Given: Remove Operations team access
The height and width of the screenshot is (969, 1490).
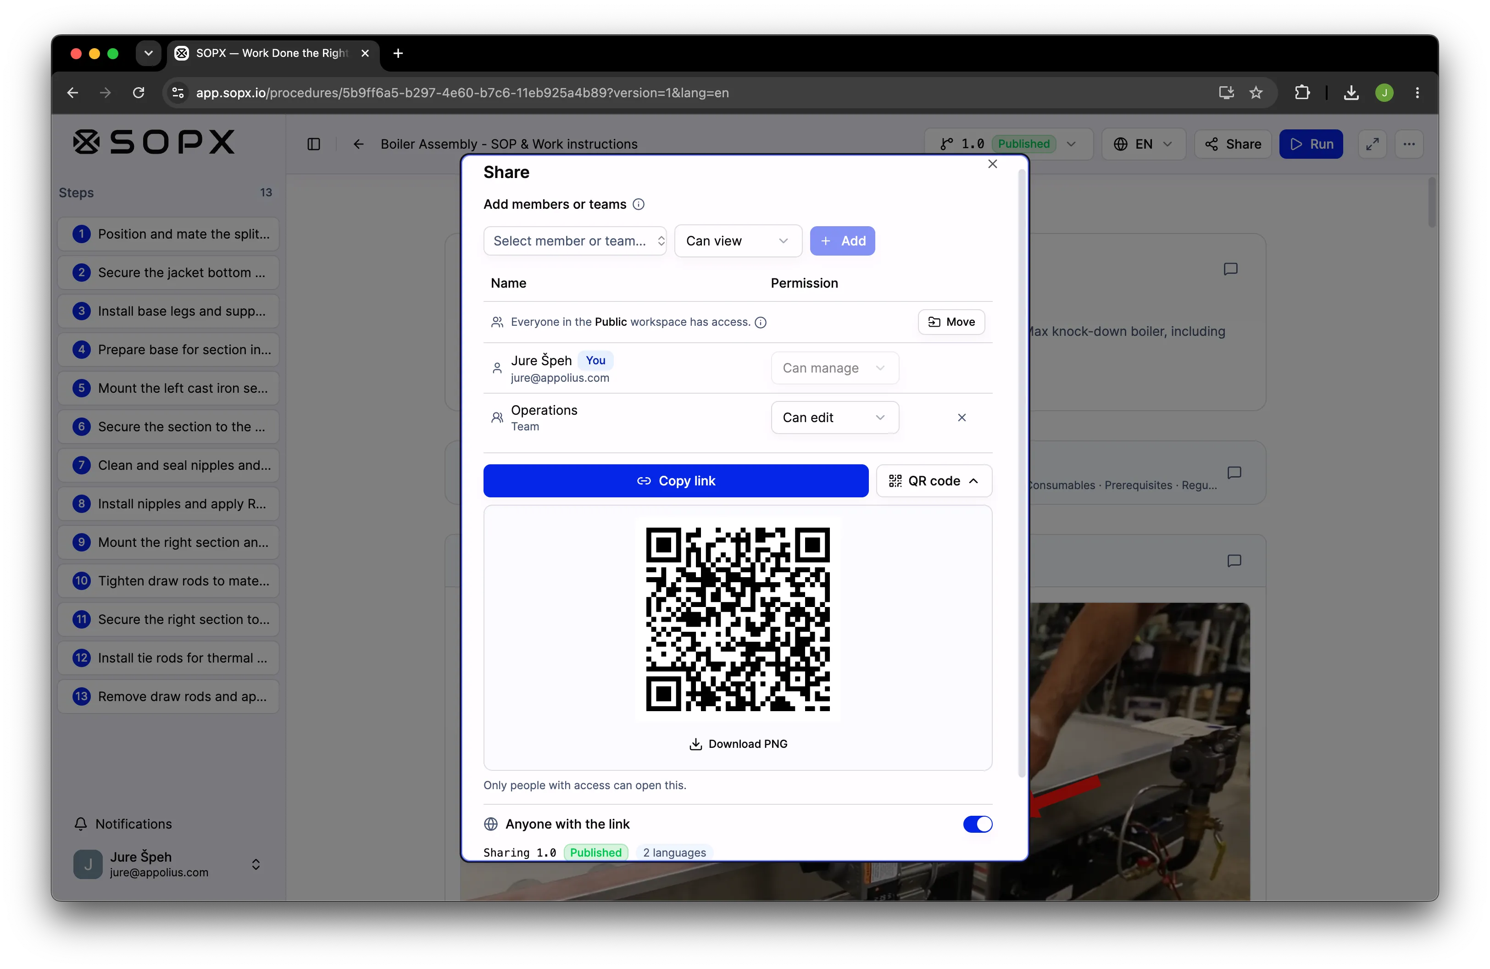Looking at the screenshot, I should 962,418.
